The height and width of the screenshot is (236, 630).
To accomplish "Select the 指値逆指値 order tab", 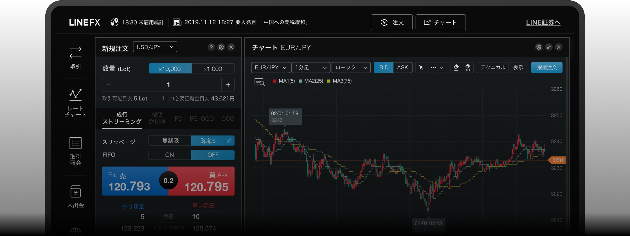I will [157, 118].
